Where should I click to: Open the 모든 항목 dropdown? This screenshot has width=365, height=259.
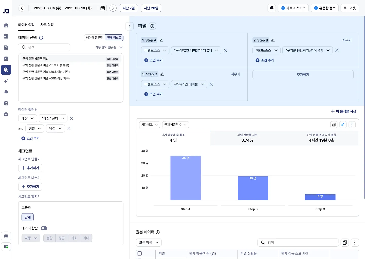149,243
